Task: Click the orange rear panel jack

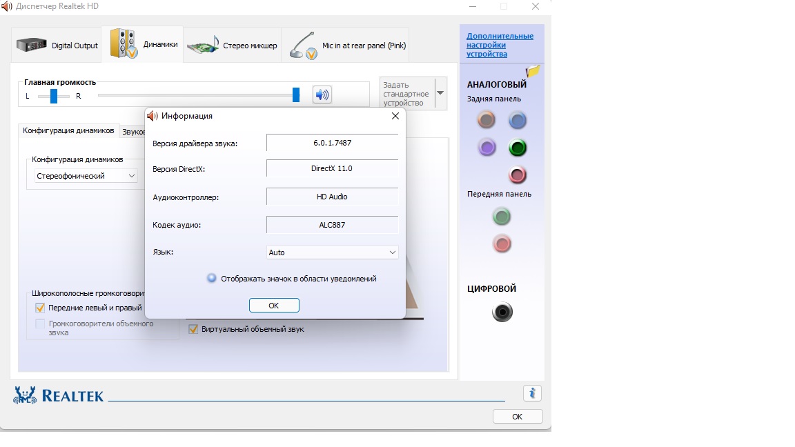Action: point(487,120)
